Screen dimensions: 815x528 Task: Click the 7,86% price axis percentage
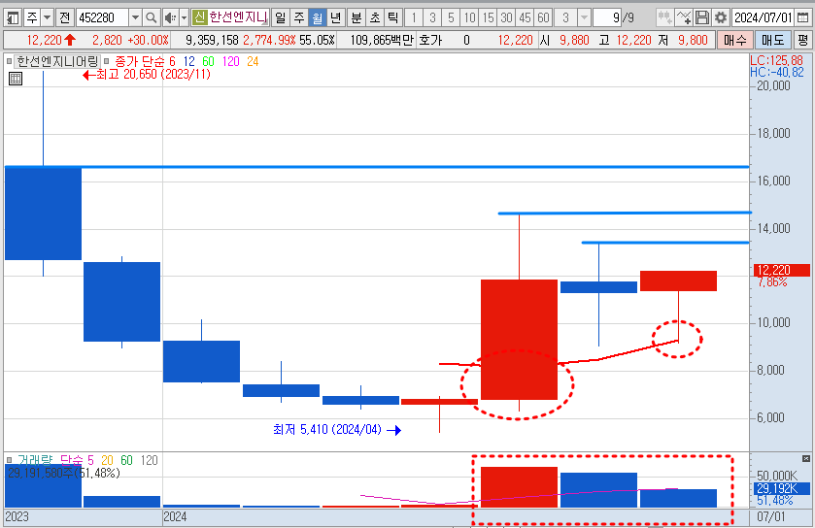click(x=772, y=282)
